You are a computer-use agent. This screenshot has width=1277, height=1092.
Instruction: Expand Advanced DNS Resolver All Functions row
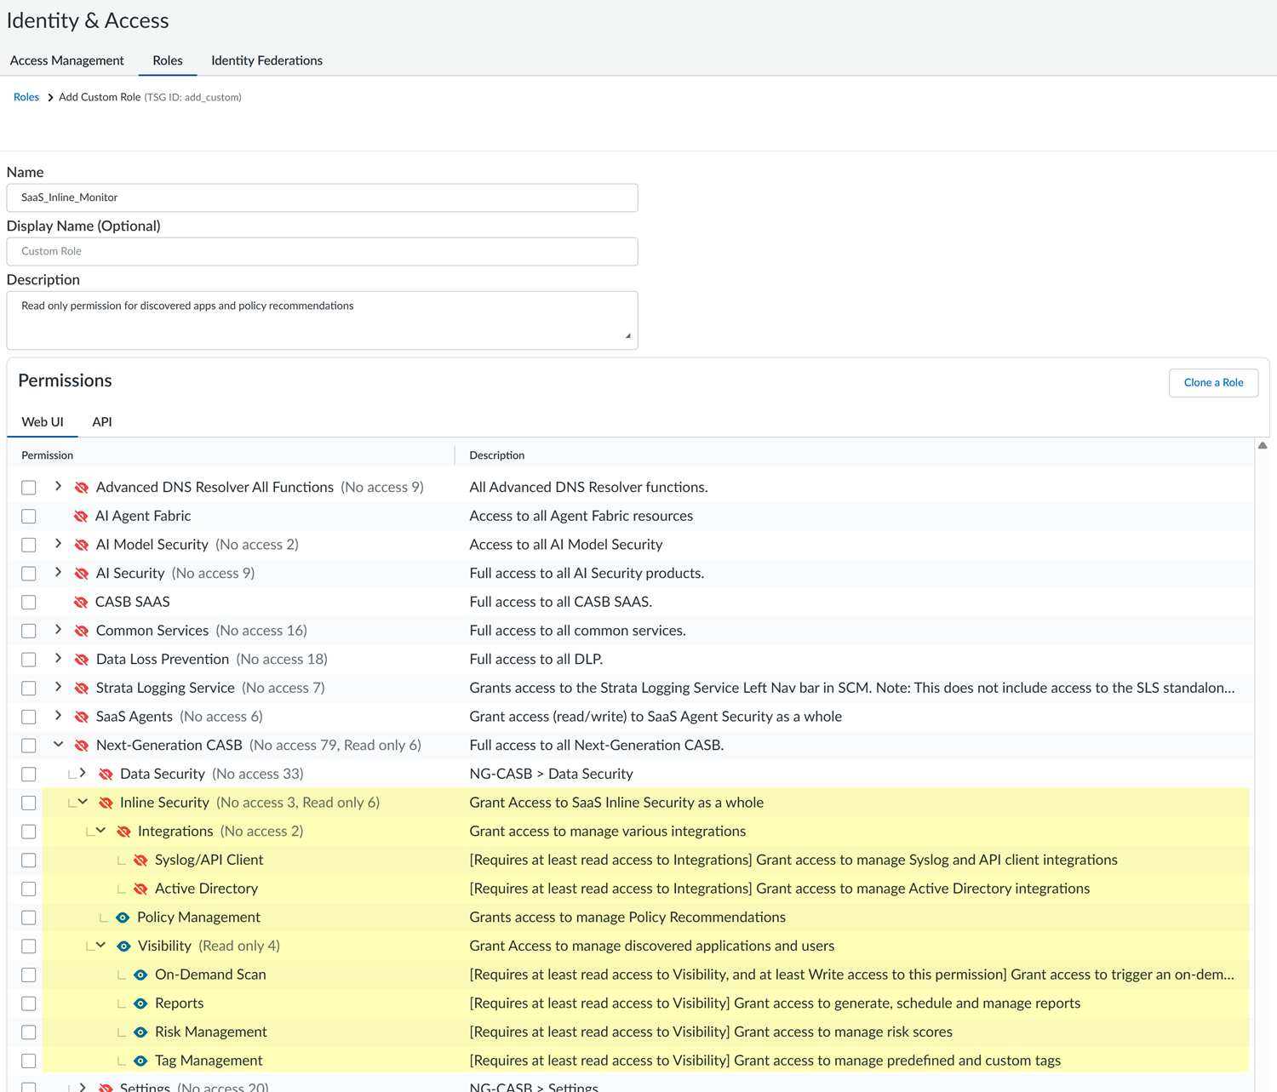[x=58, y=487]
